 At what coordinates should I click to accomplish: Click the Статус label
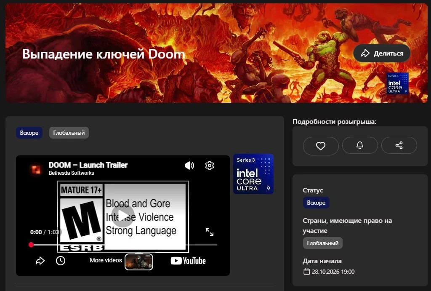click(313, 190)
